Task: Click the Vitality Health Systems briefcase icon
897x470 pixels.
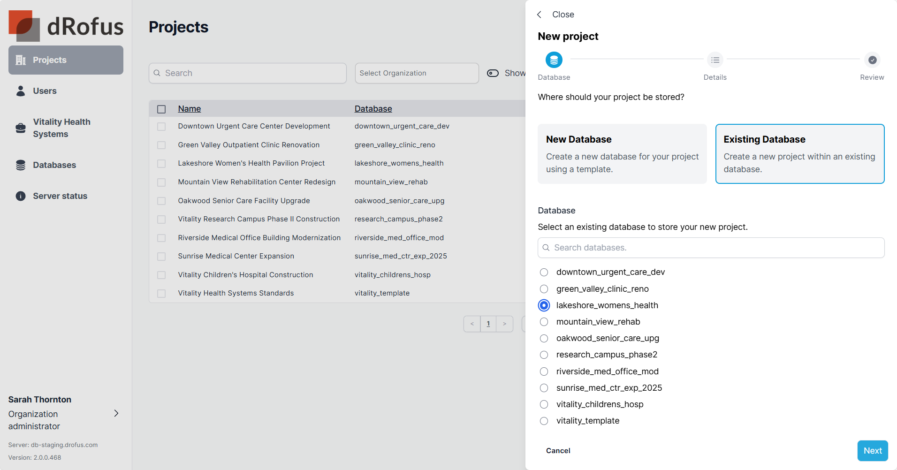Action: [x=21, y=128]
